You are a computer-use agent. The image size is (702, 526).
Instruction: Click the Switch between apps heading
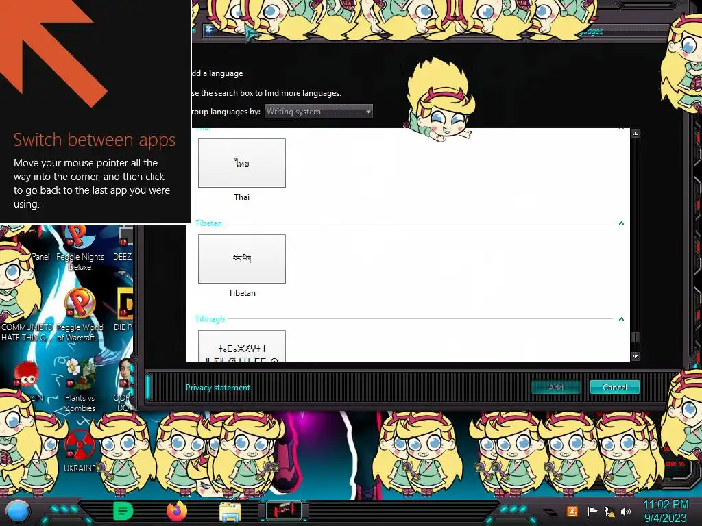(95, 140)
